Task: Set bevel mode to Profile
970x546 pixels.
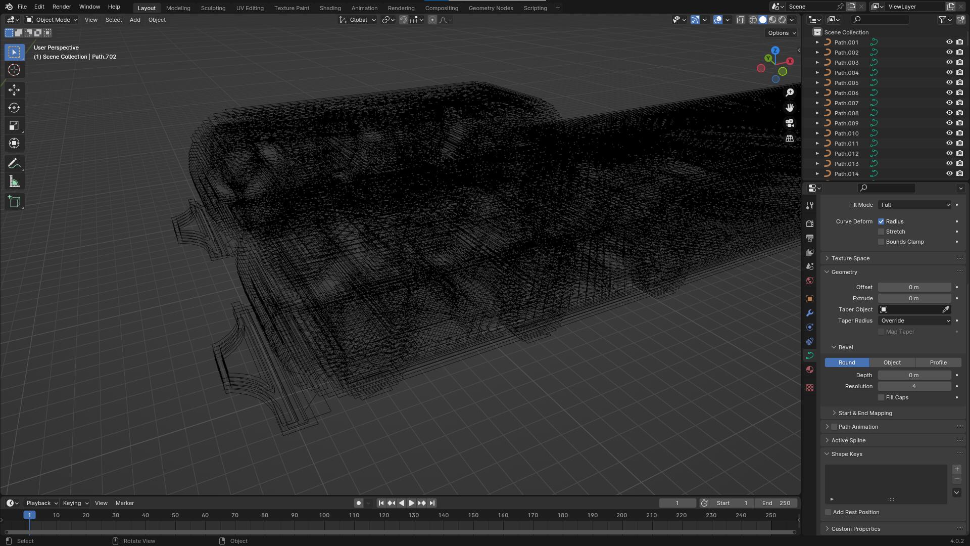Action: point(938,362)
